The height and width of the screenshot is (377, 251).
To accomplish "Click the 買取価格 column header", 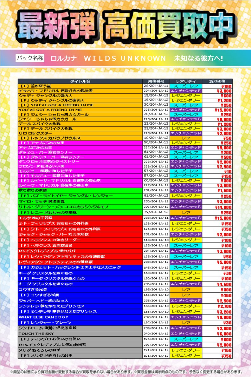I will coord(217,81).
